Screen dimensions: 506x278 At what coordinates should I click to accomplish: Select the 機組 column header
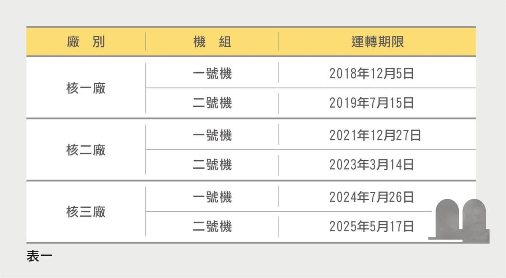tap(212, 42)
